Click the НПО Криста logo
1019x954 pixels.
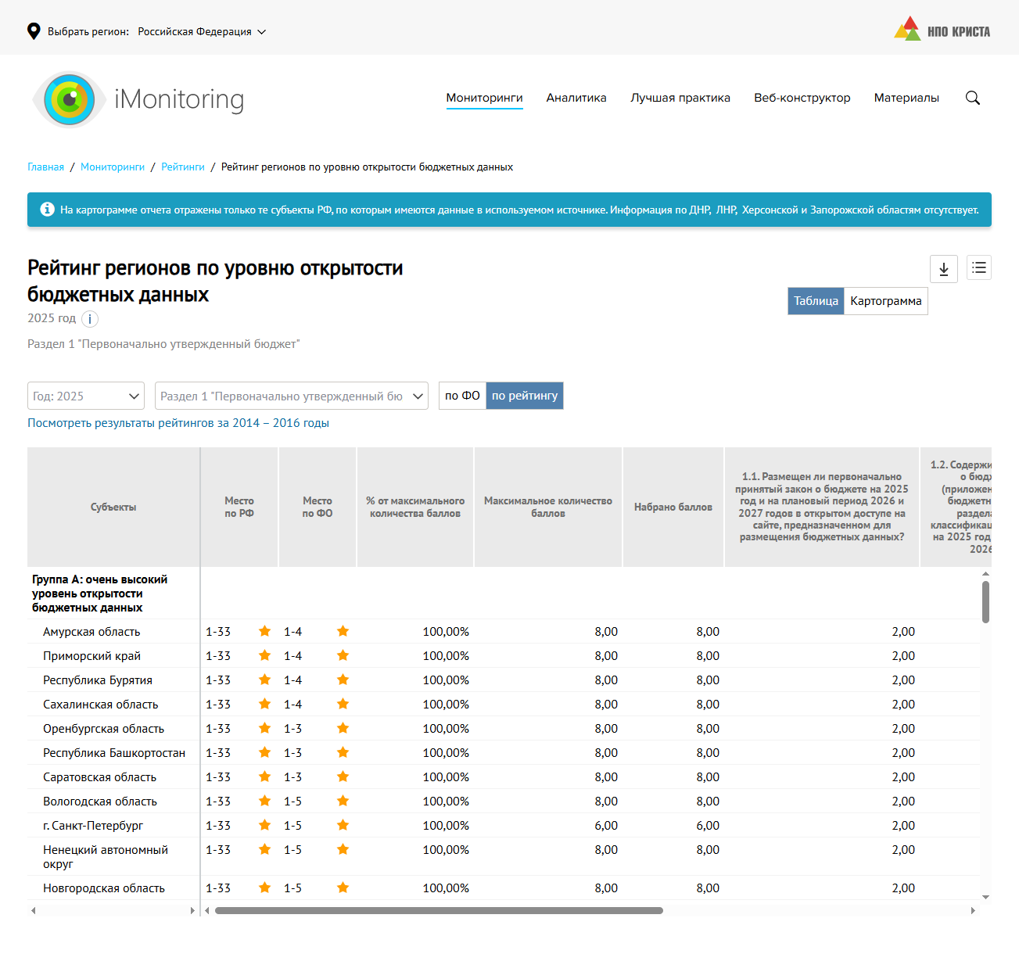pos(942,30)
